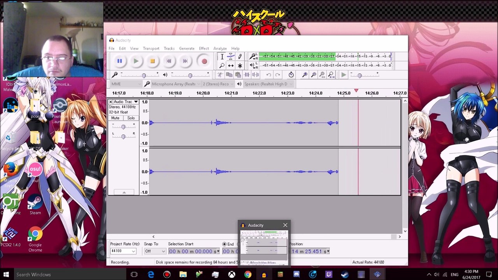Click the Sync-Lock clock icon
The width and height of the screenshot is (498, 280).
[291, 75]
